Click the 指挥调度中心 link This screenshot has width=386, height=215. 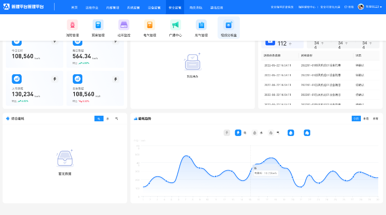[307, 7]
